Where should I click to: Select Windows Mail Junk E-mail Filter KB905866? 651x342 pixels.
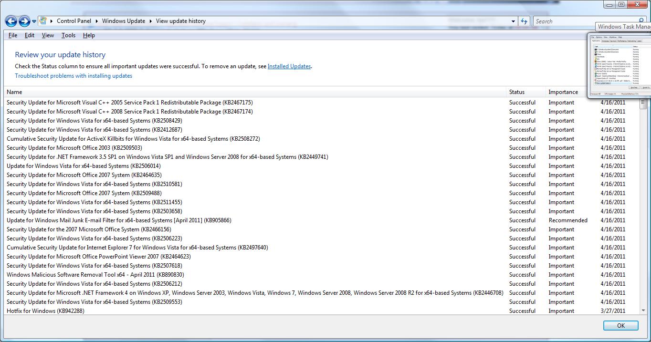tap(322, 220)
